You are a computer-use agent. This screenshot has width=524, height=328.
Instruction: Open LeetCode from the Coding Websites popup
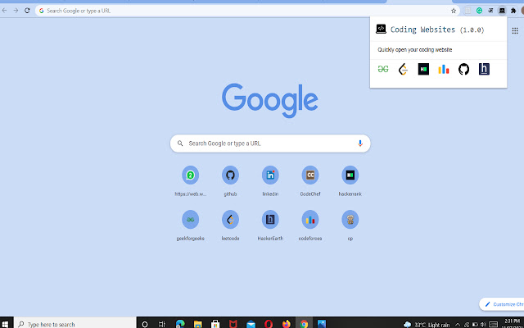pyautogui.click(x=404, y=69)
